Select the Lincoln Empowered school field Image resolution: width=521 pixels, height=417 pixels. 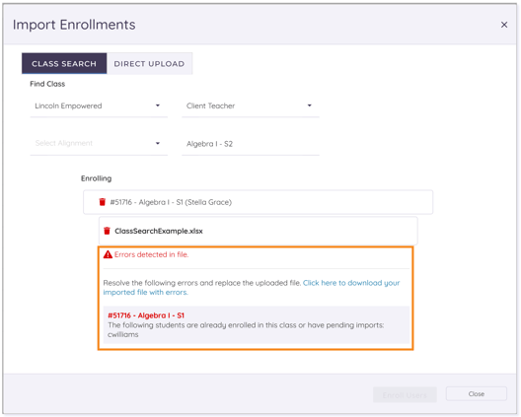99,105
